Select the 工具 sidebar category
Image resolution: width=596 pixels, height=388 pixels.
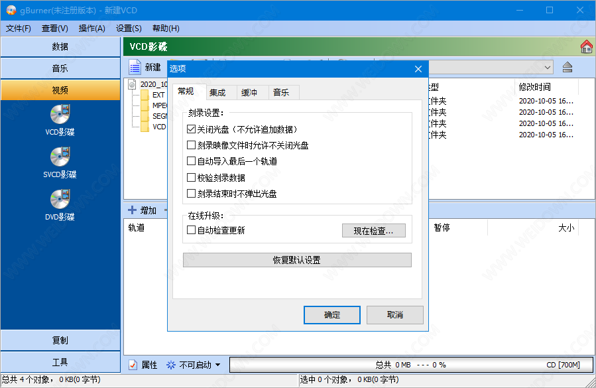click(60, 362)
